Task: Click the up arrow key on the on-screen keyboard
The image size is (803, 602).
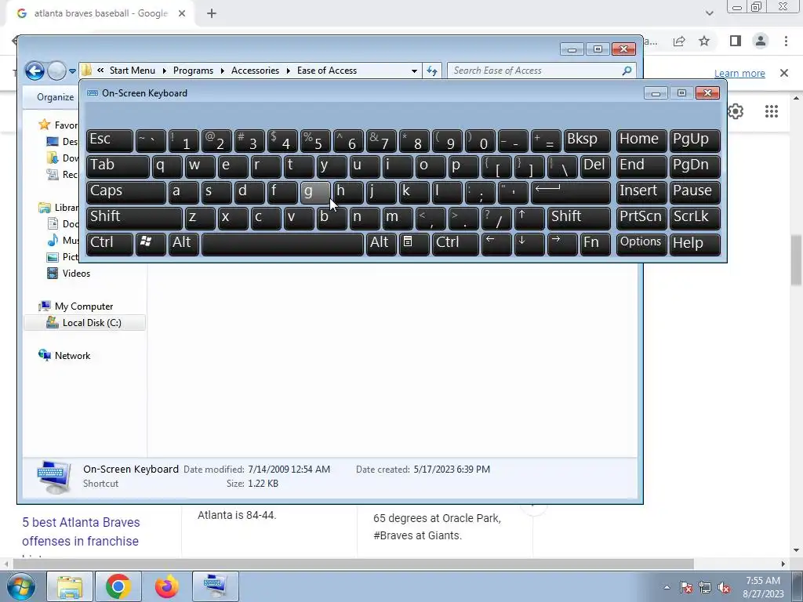Action: (529, 218)
